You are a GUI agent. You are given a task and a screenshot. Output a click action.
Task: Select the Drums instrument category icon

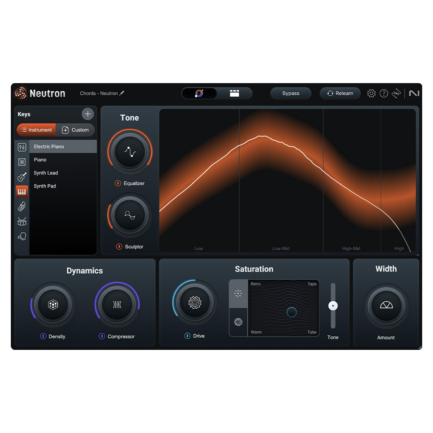22,221
